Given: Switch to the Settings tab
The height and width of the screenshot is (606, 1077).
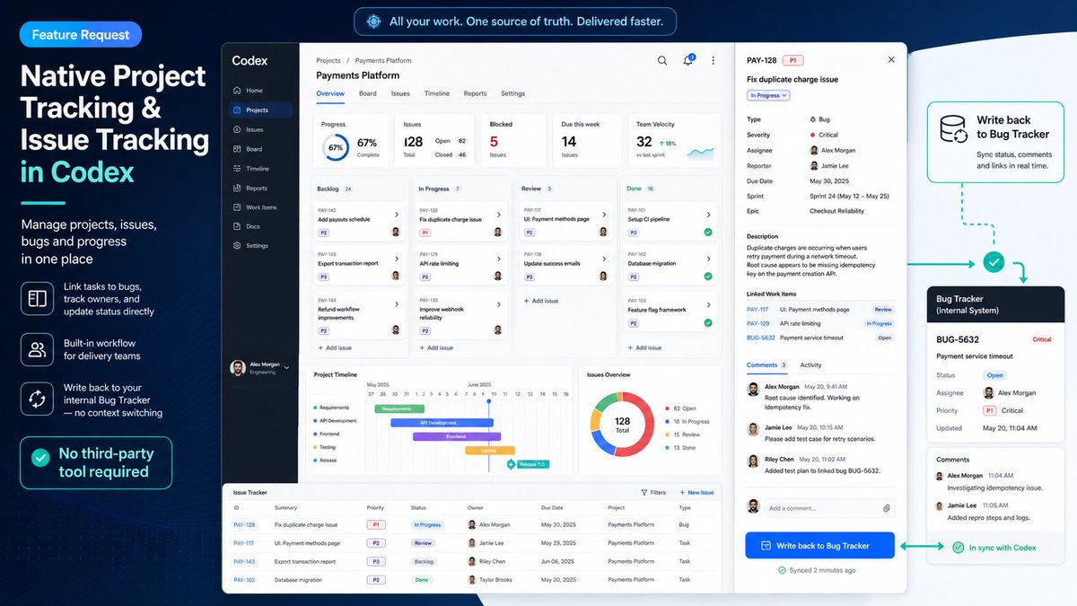Looking at the screenshot, I should [513, 93].
